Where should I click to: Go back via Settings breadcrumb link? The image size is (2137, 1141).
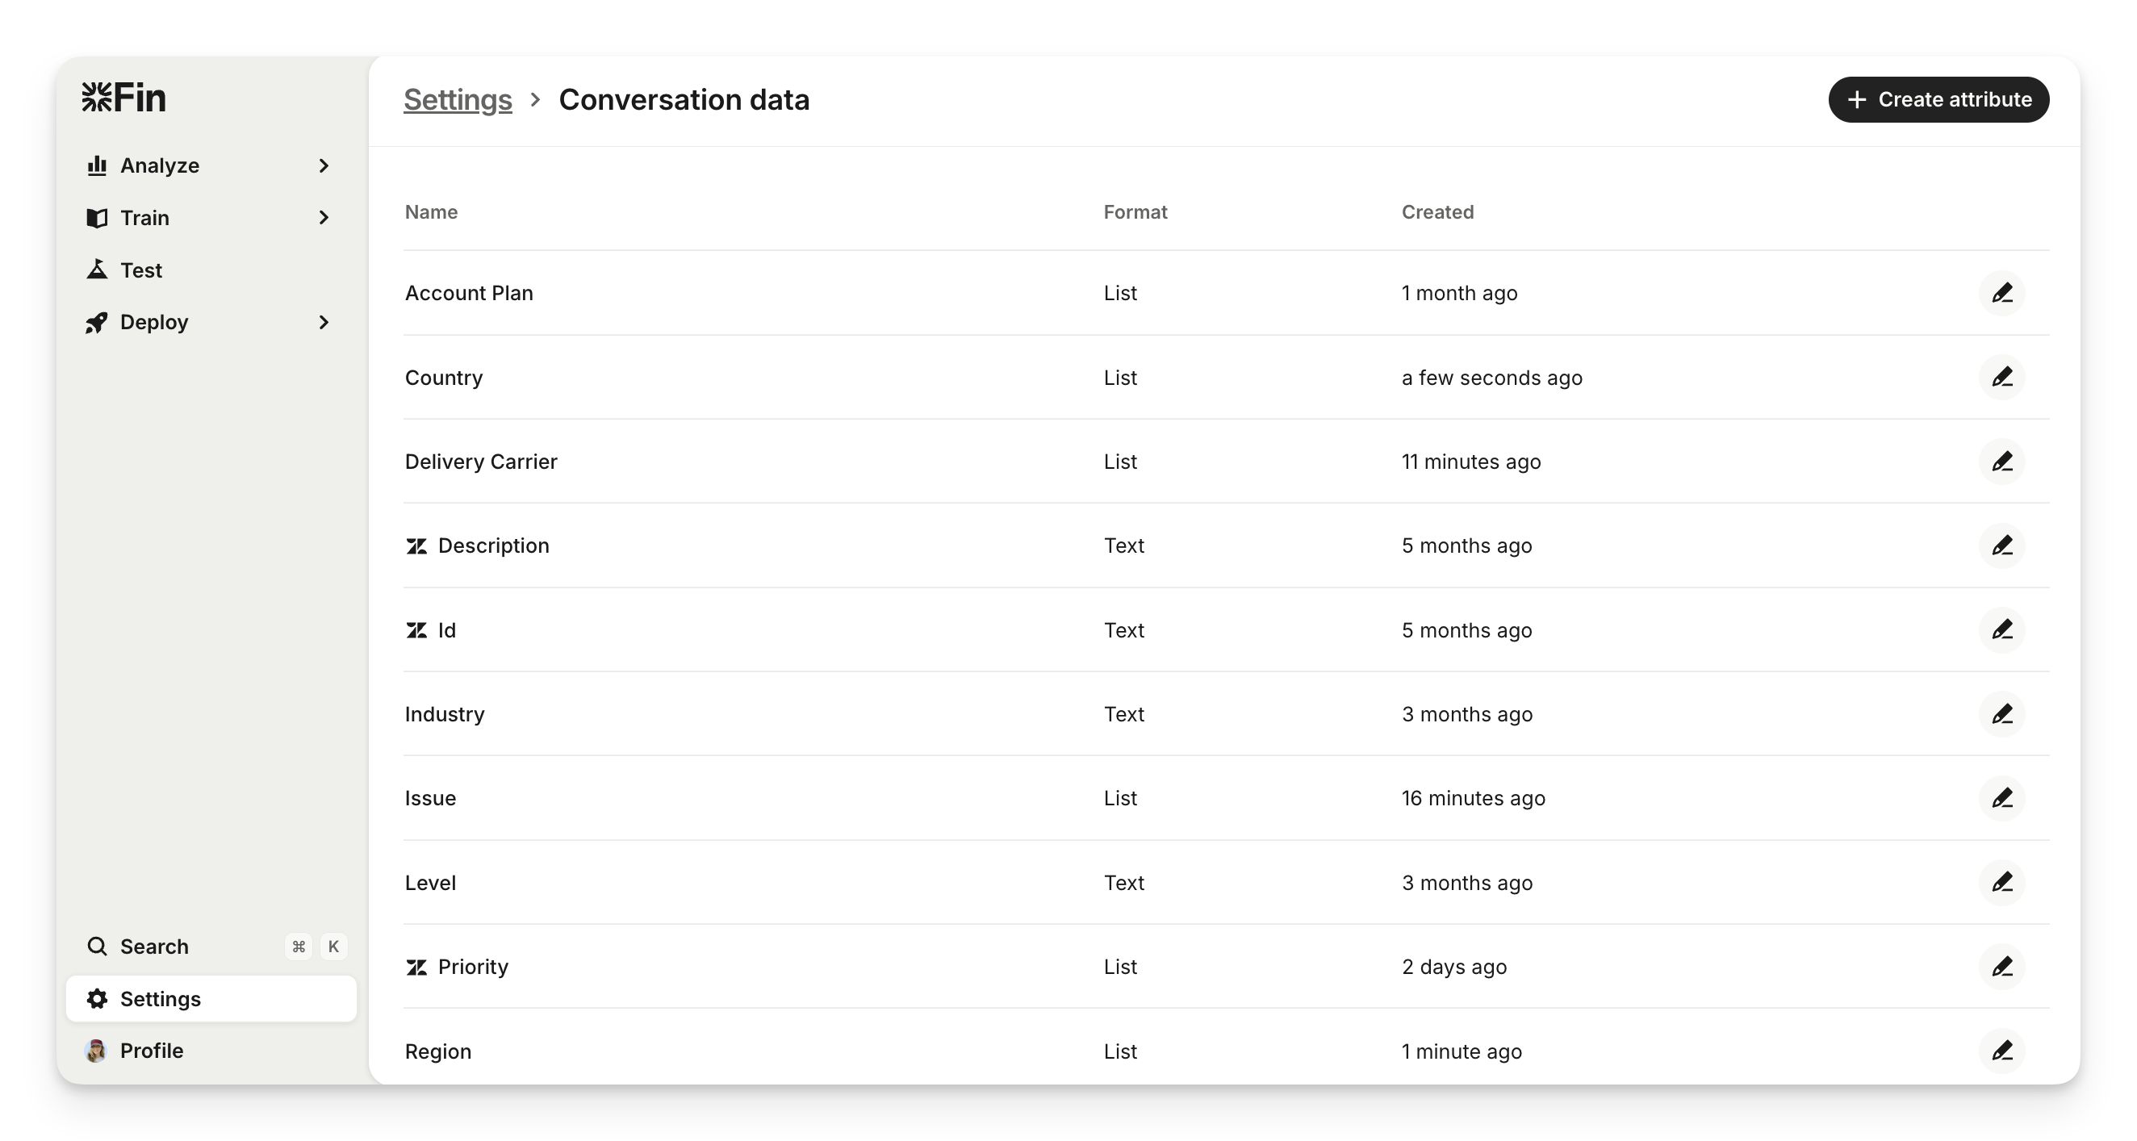coord(457,99)
